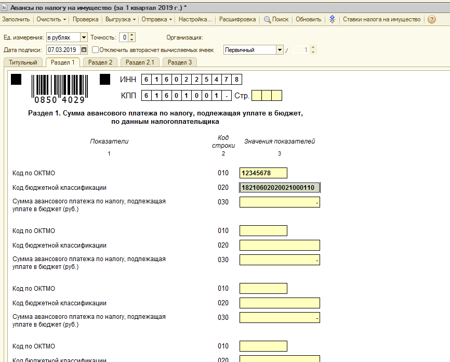Open the Первичный document type dropdown

(280, 50)
